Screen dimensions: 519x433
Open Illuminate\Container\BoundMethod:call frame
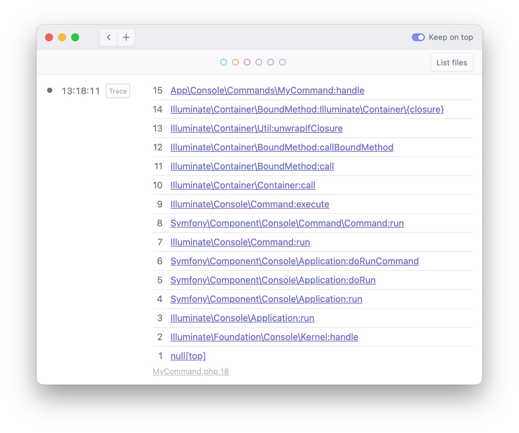[x=252, y=166]
